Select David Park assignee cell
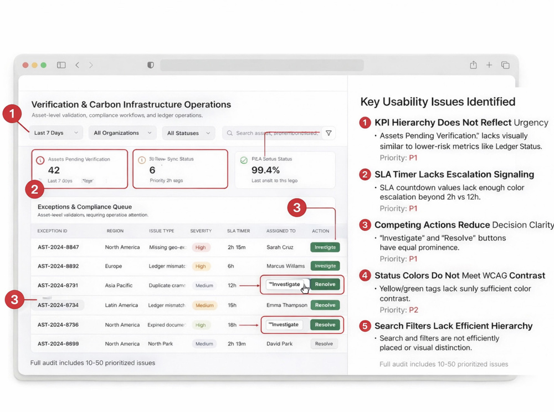The width and height of the screenshot is (554, 416). pyautogui.click(x=279, y=343)
